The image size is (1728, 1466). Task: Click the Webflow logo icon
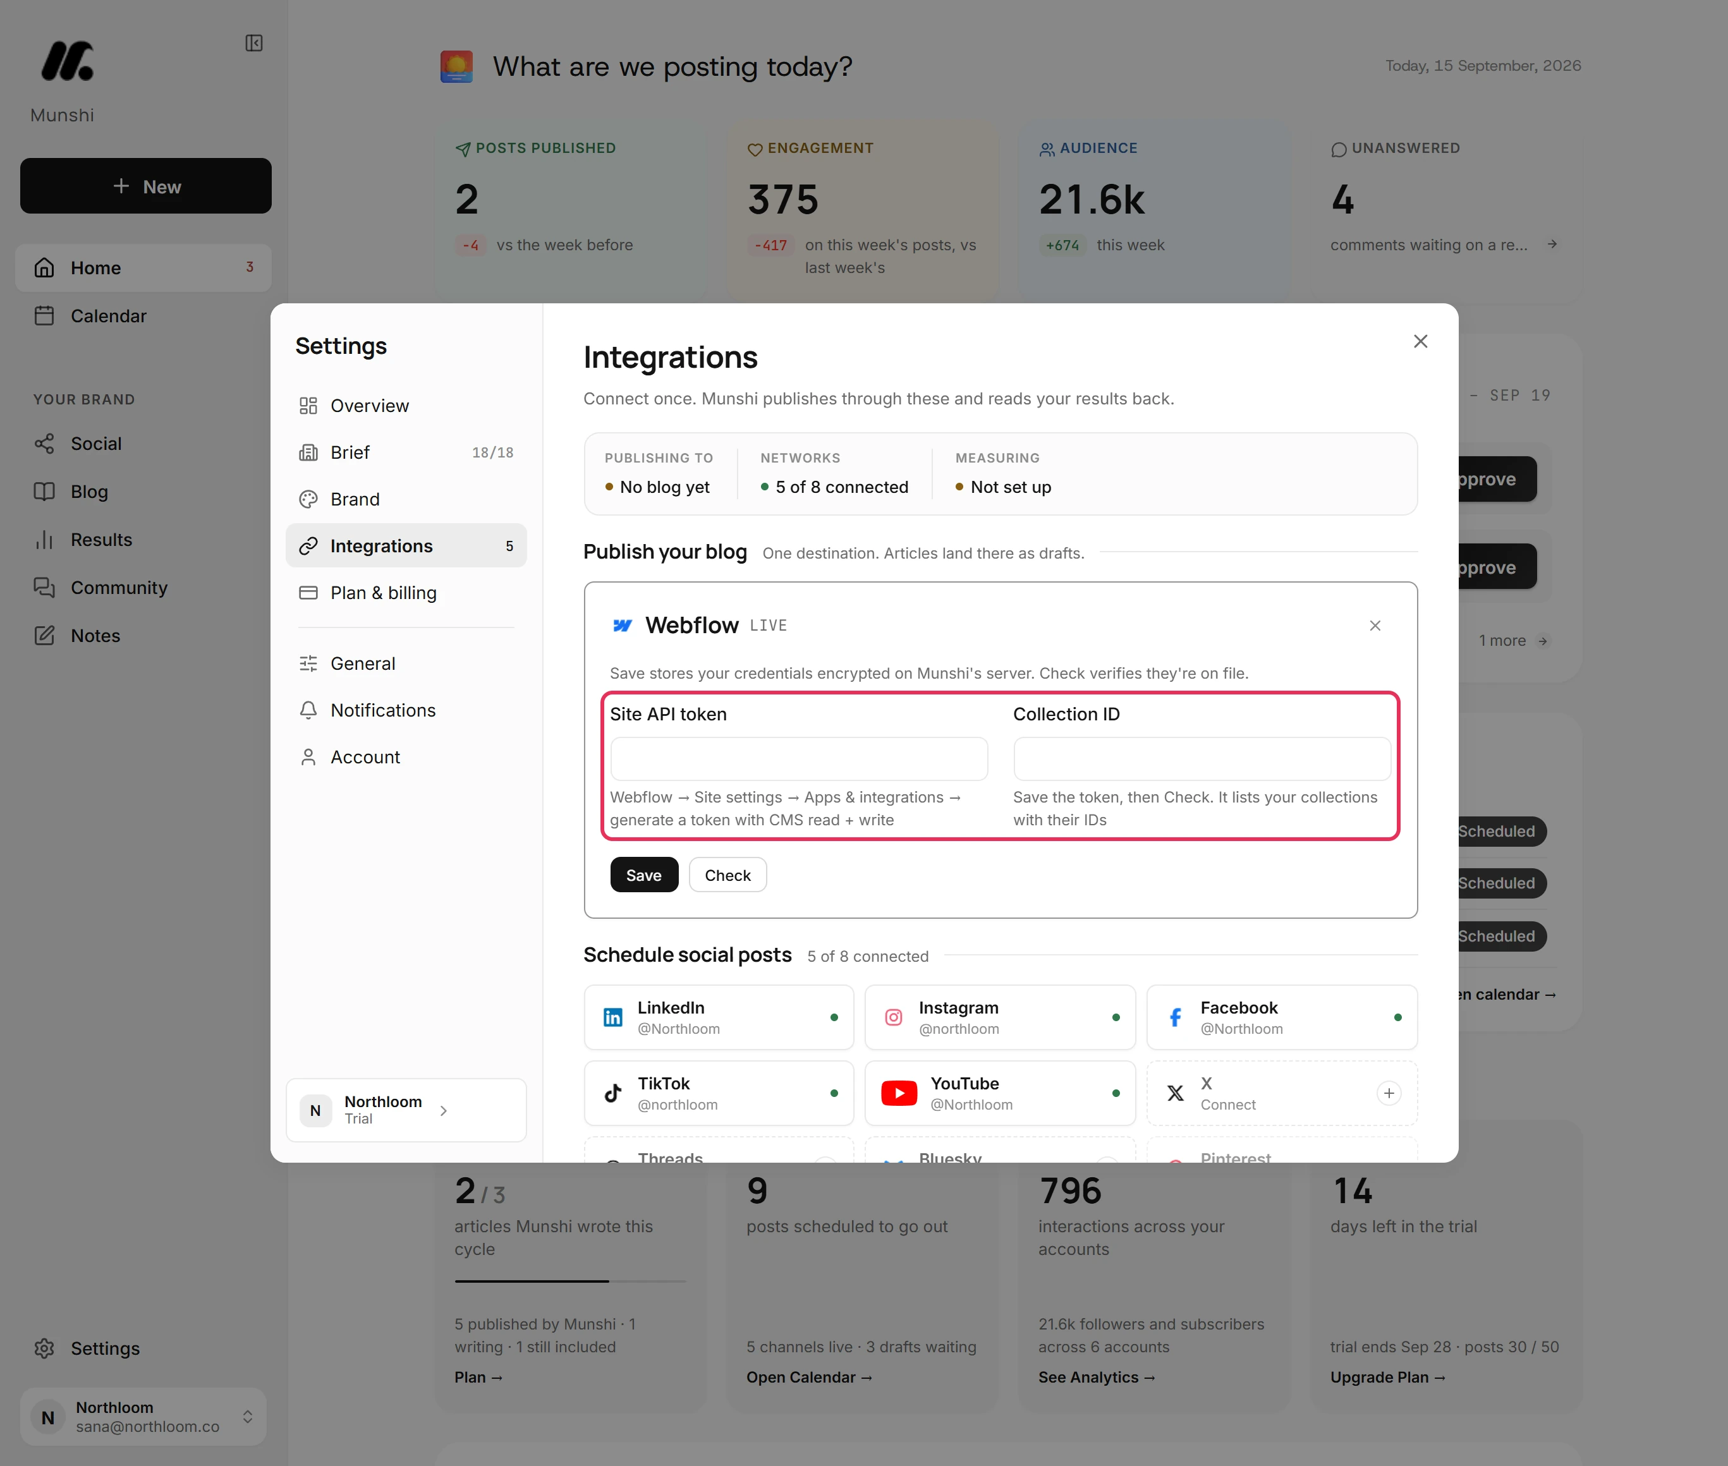point(623,626)
